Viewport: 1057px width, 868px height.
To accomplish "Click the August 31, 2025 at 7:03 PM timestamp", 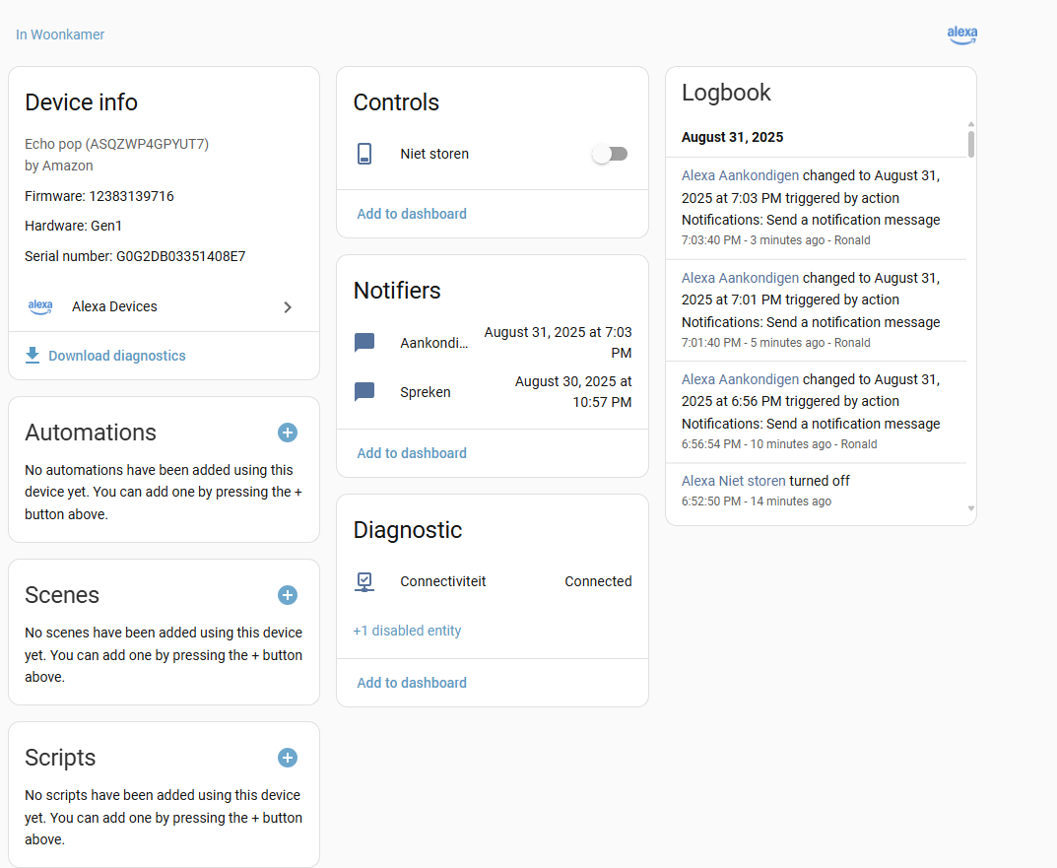I will (x=559, y=343).
